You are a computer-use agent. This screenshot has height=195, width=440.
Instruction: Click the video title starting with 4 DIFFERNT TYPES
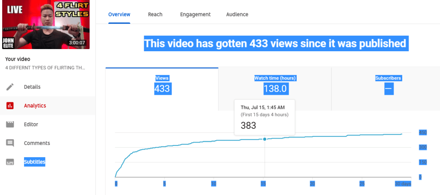[45, 68]
